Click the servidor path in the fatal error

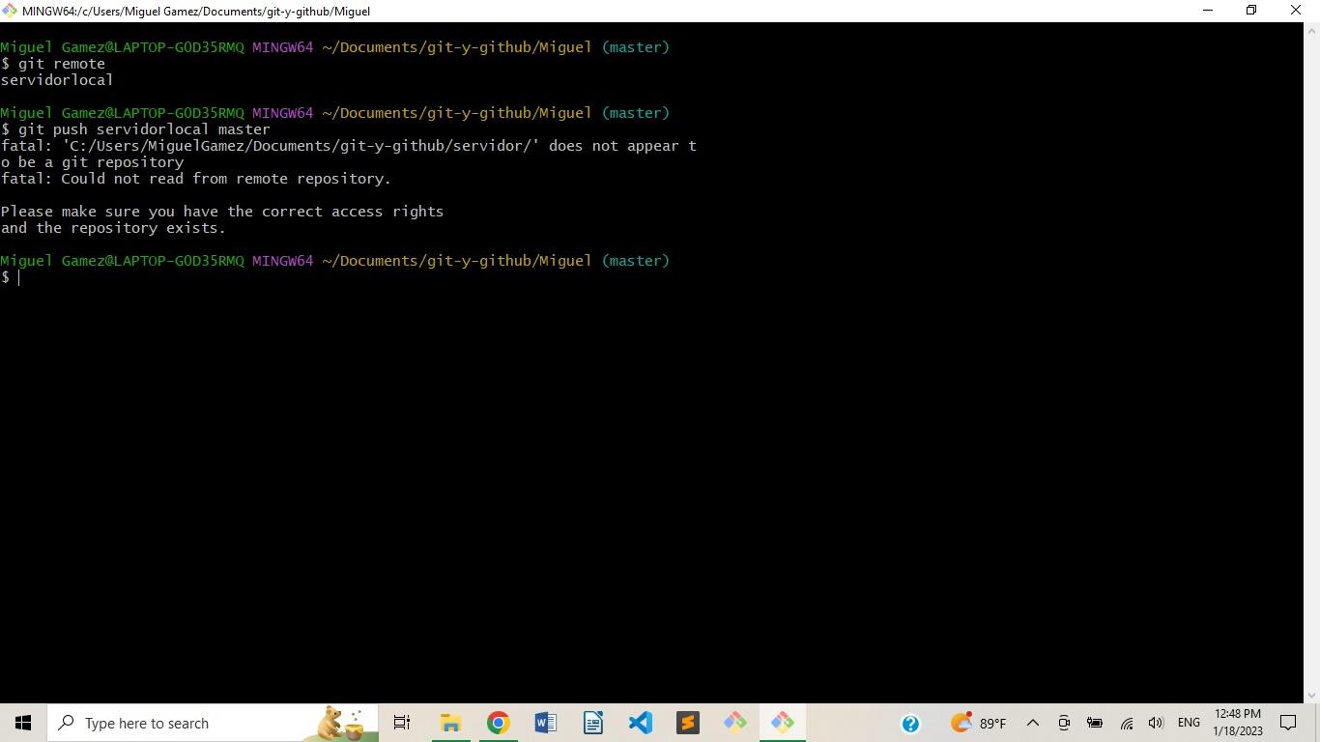(x=301, y=146)
